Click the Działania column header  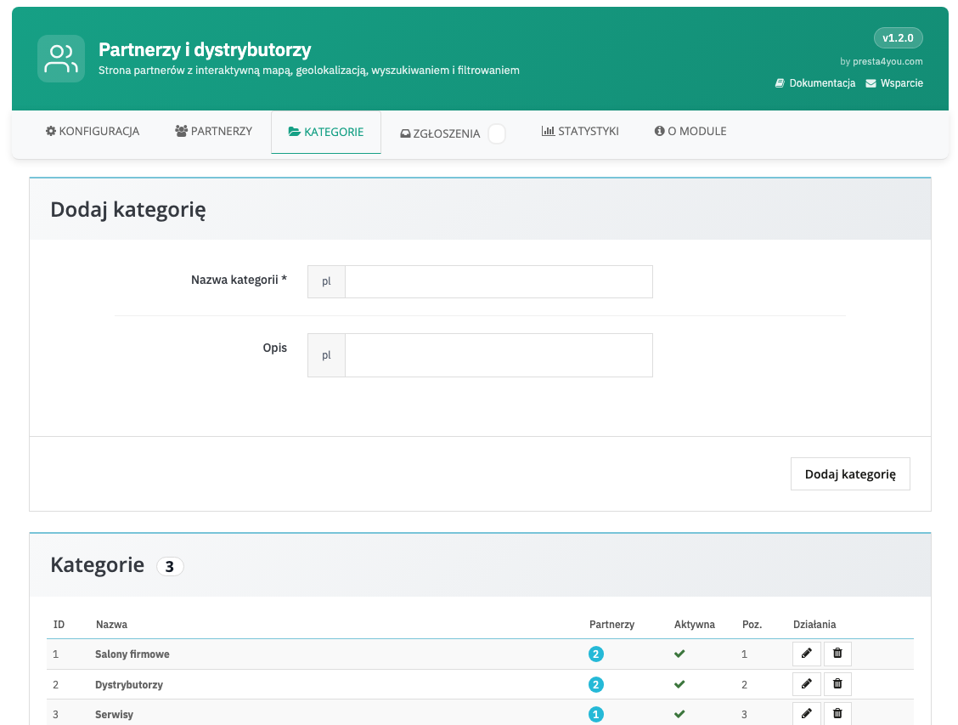tap(814, 624)
